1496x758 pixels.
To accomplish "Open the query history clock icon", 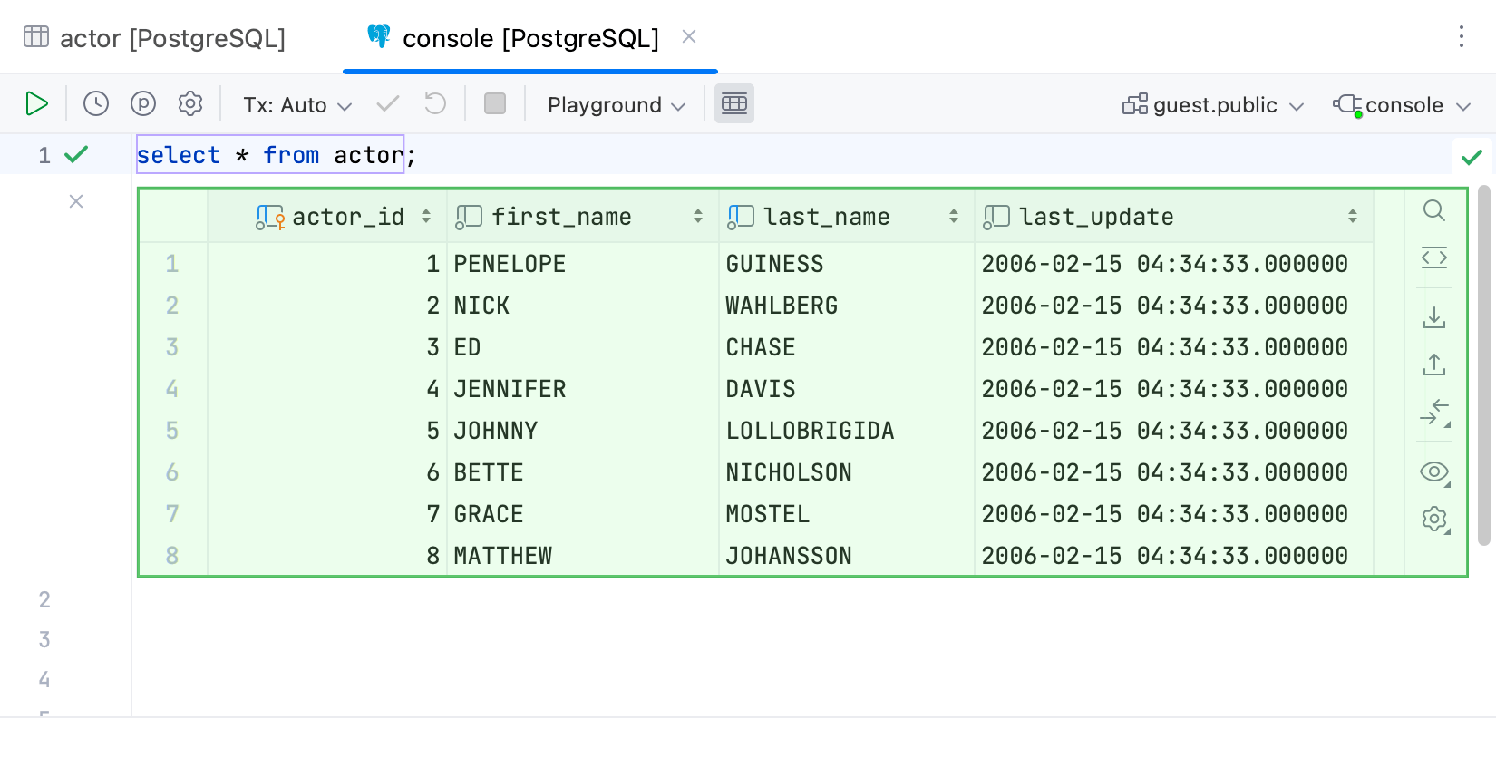I will [96, 104].
